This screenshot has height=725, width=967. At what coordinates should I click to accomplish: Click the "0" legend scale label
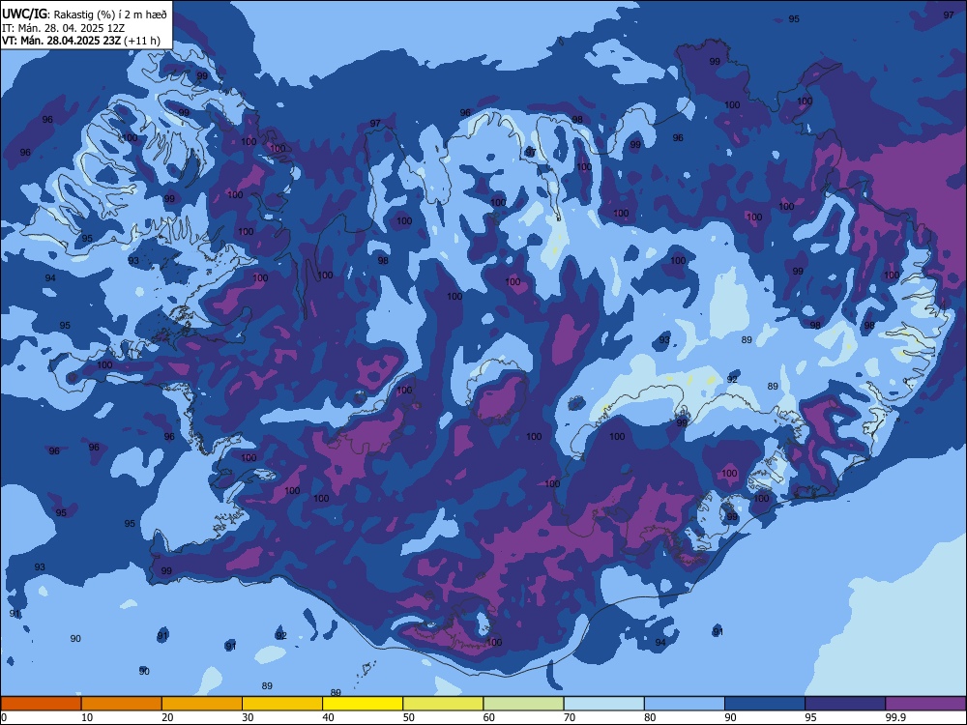[x=4, y=717]
